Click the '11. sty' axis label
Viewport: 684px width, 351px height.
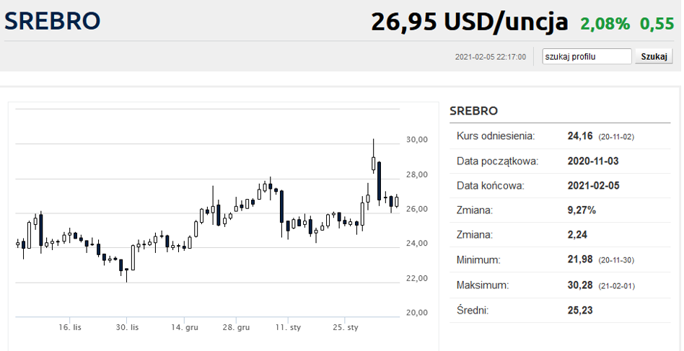(x=288, y=327)
